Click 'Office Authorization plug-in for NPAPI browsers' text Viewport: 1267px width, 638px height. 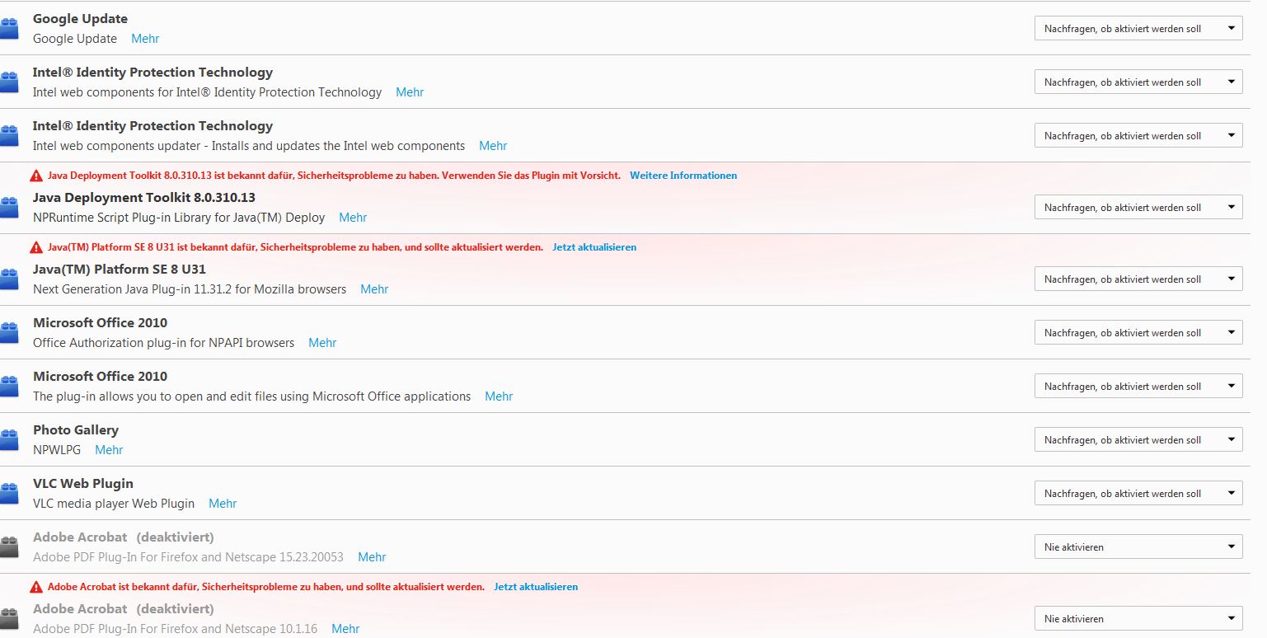point(163,343)
